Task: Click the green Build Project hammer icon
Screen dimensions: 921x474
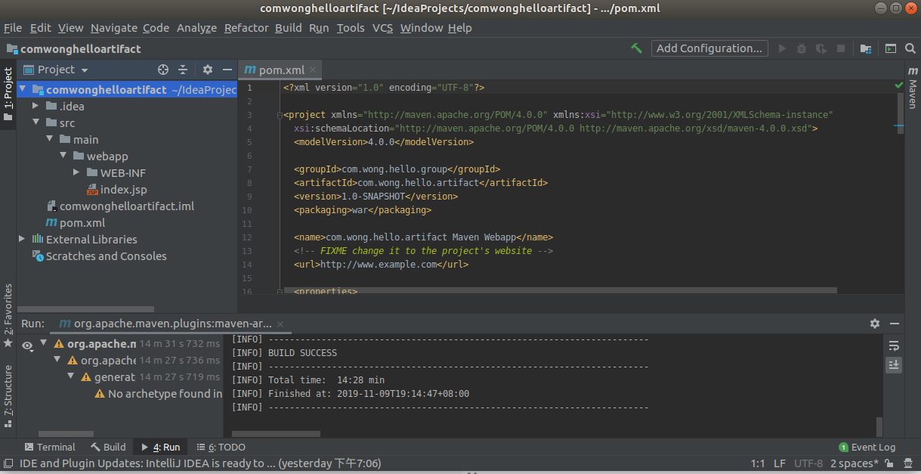Action: tap(637, 48)
